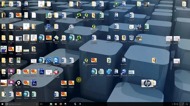Open the Action Center notifications
The height and width of the screenshot is (106, 190).
tap(187, 104)
